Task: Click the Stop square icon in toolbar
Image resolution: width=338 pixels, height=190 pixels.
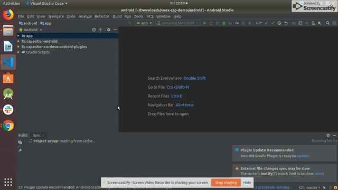Action: click(x=250, y=23)
